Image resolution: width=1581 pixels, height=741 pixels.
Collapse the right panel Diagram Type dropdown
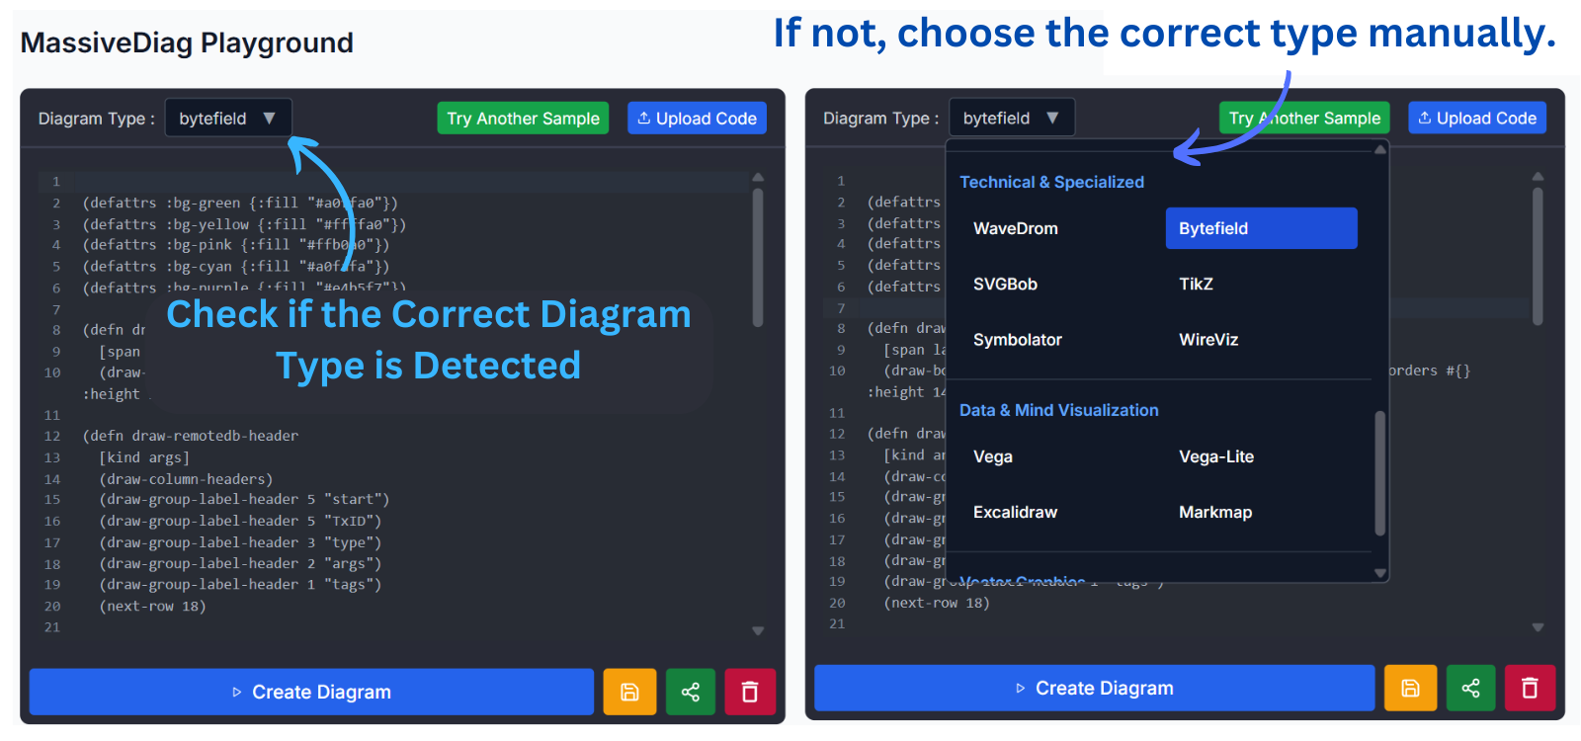click(1011, 118)
